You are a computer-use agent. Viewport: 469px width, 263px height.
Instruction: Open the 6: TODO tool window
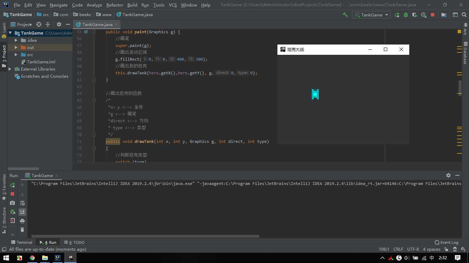click(x=74, y=242)
